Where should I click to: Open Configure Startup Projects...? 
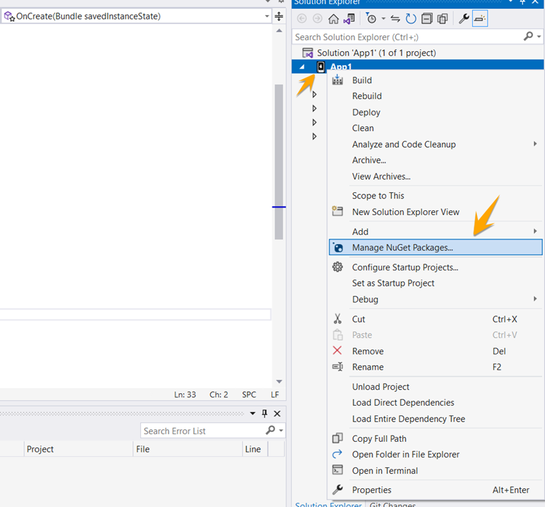click(x=435, y=267)
